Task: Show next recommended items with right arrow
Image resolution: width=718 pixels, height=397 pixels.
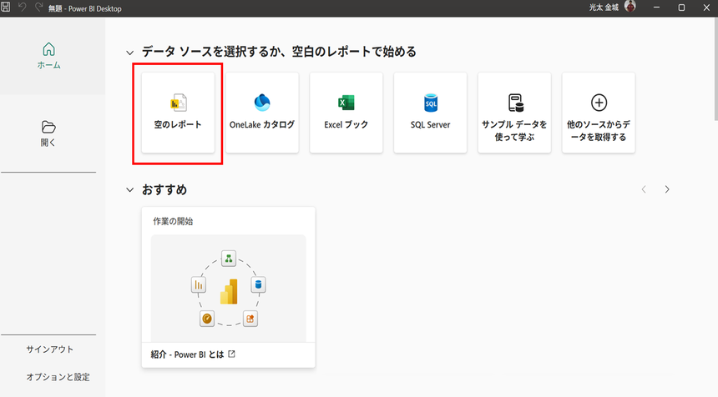Action: click(x=667, y=189)
